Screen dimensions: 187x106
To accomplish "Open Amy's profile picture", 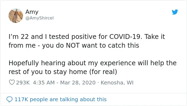I will [x=16, y=16].
